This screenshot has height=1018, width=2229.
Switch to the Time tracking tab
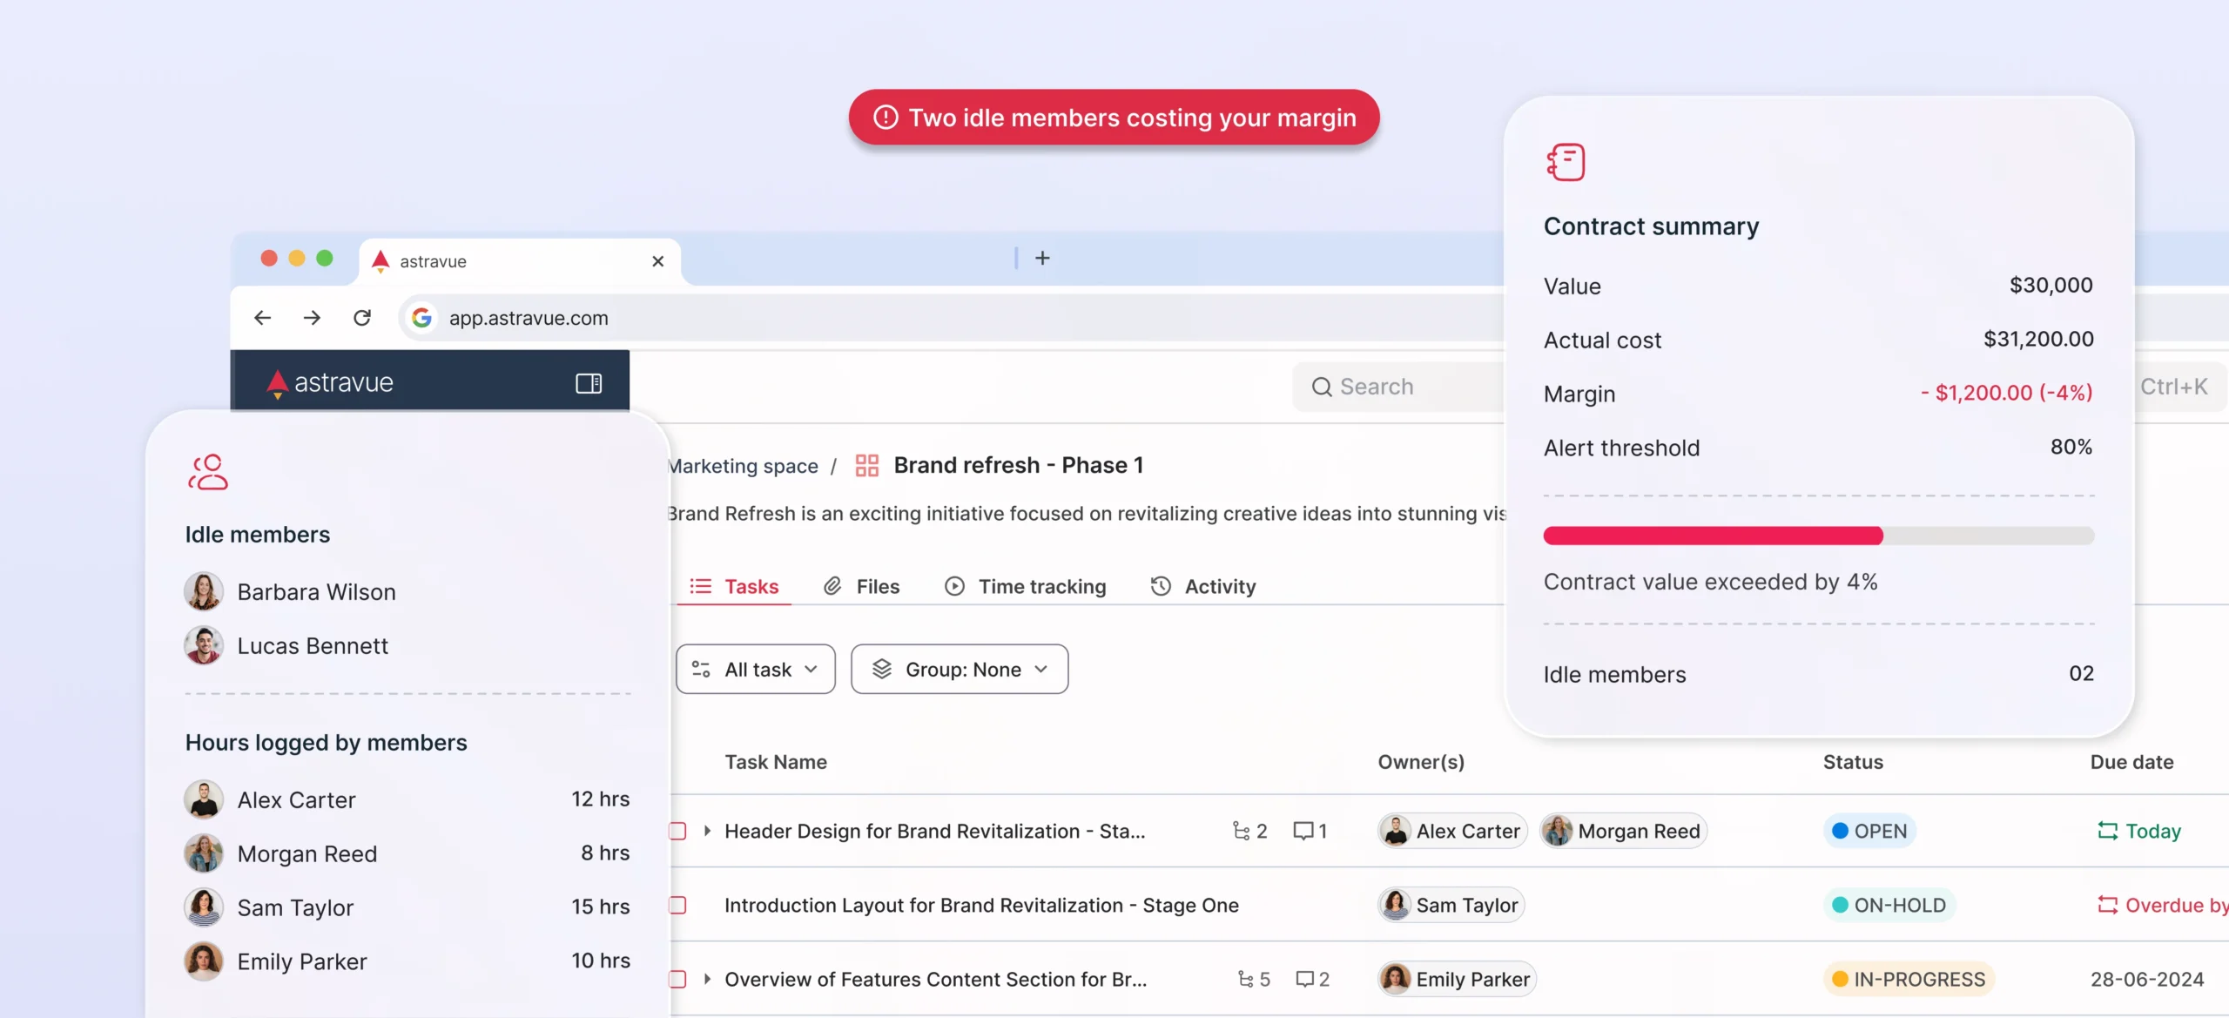click(1025, 586)
